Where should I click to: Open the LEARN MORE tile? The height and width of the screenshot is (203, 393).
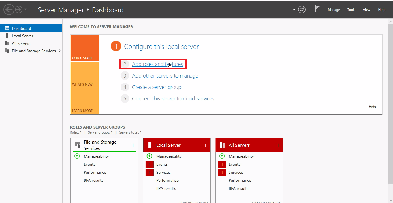pos(85,101)
